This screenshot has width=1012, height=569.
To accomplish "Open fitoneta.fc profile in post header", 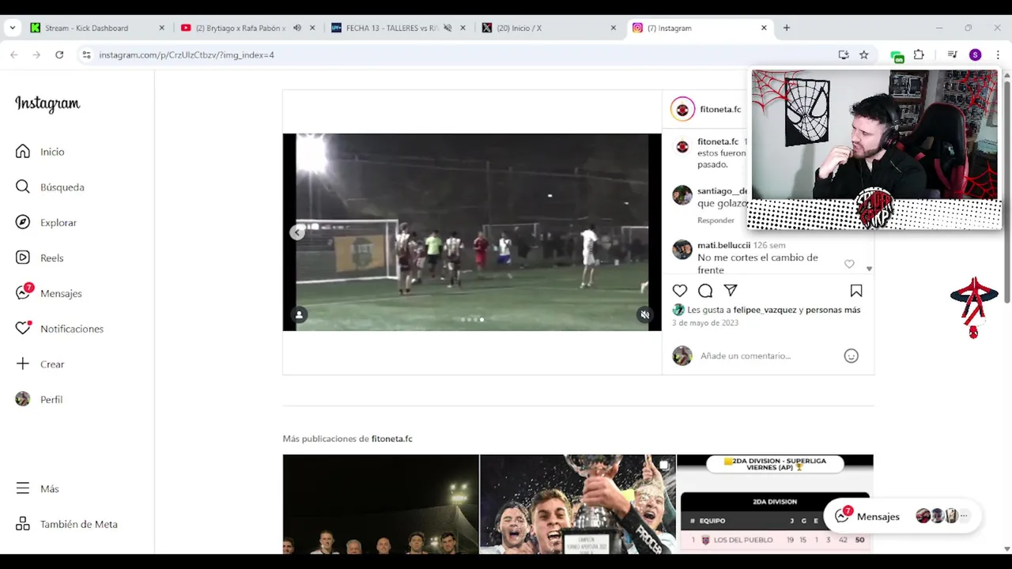I will point(720,109).
